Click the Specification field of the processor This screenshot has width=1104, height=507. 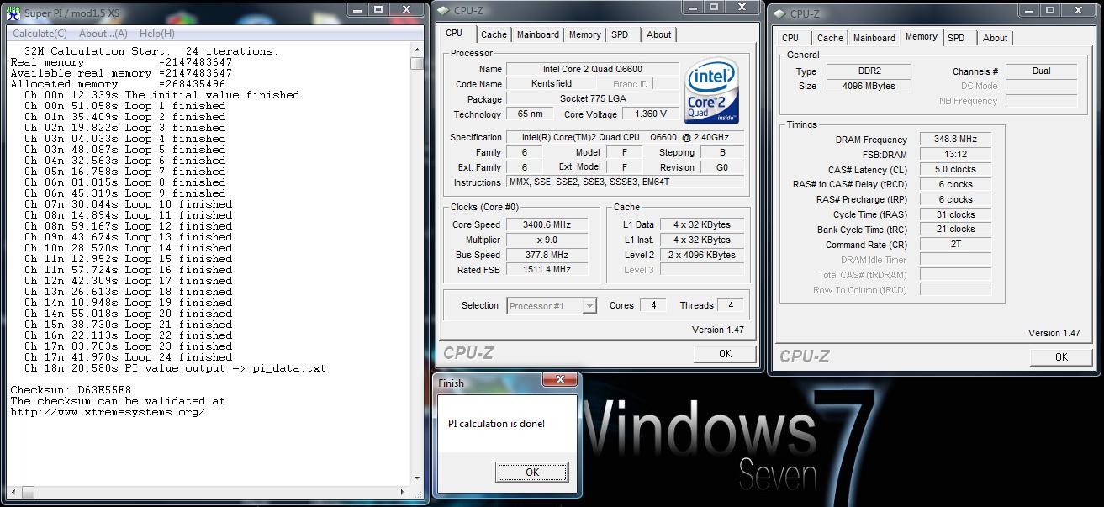625,137
